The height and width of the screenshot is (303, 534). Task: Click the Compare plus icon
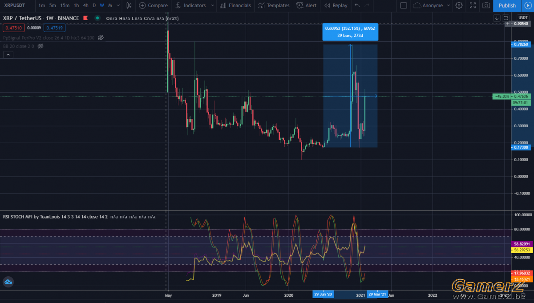[x=142, y=5]
